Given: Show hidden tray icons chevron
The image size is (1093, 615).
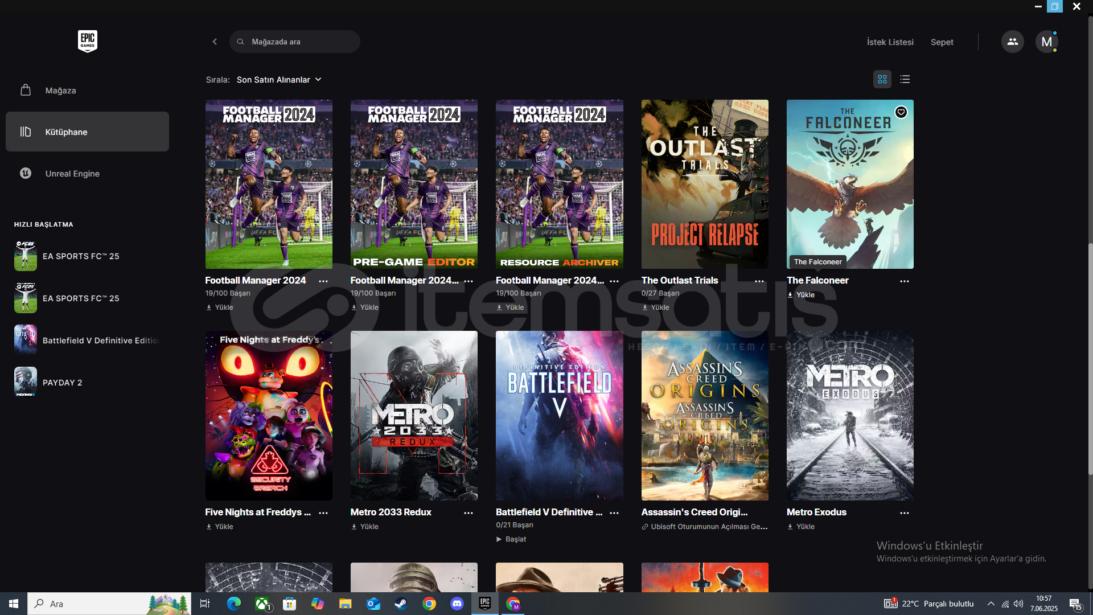Looking at the screenshot, I should coord(991,604).
